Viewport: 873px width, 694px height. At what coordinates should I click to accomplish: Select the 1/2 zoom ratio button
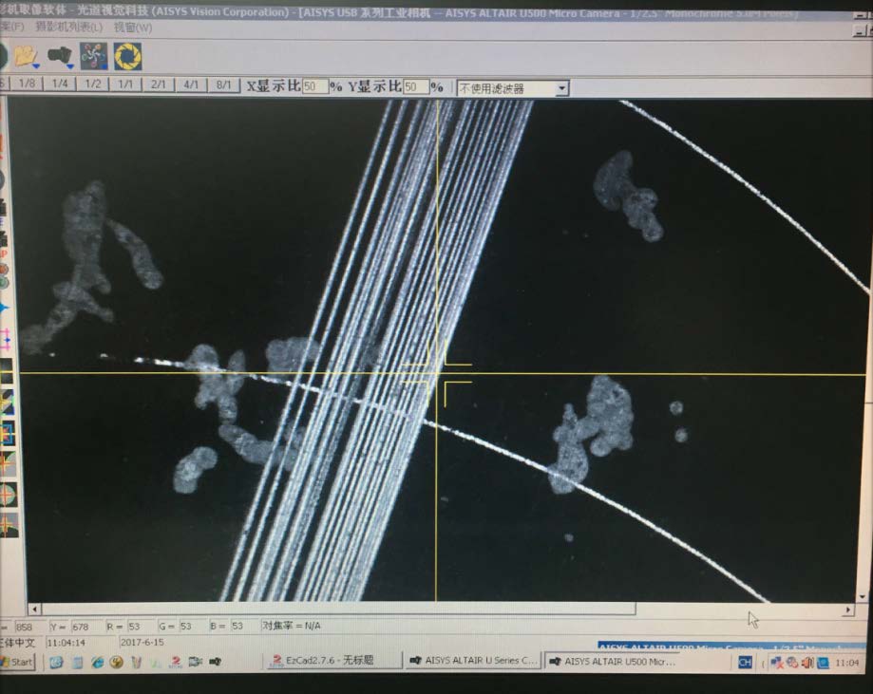(92, 84)
